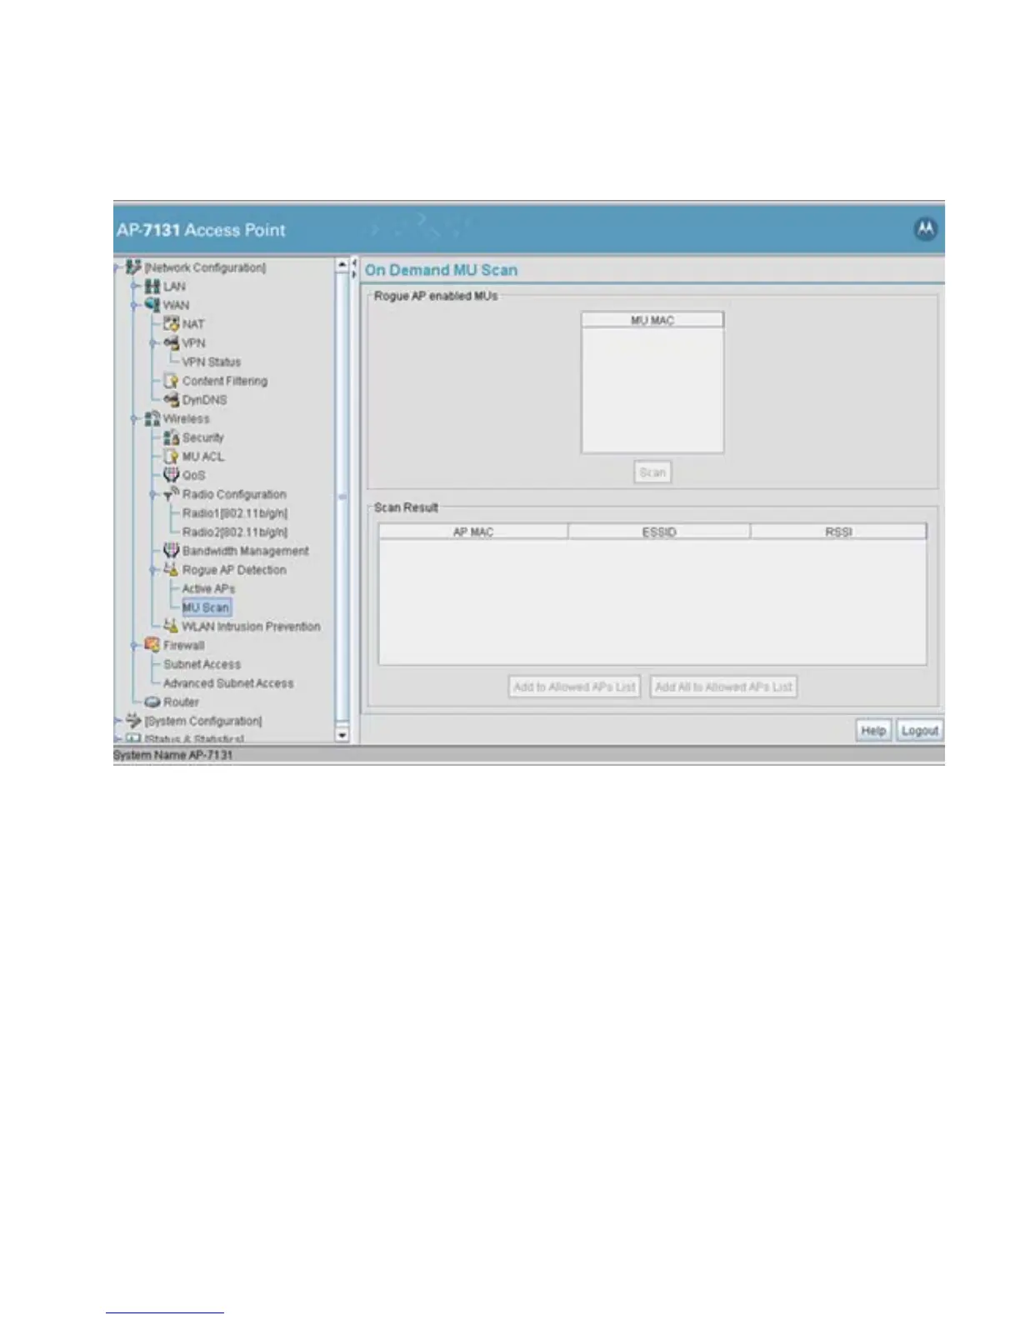The height and width of the screenshot is (1320, 1020).
Task: Open Advanced Subnet Access
Action: (228, 683)
